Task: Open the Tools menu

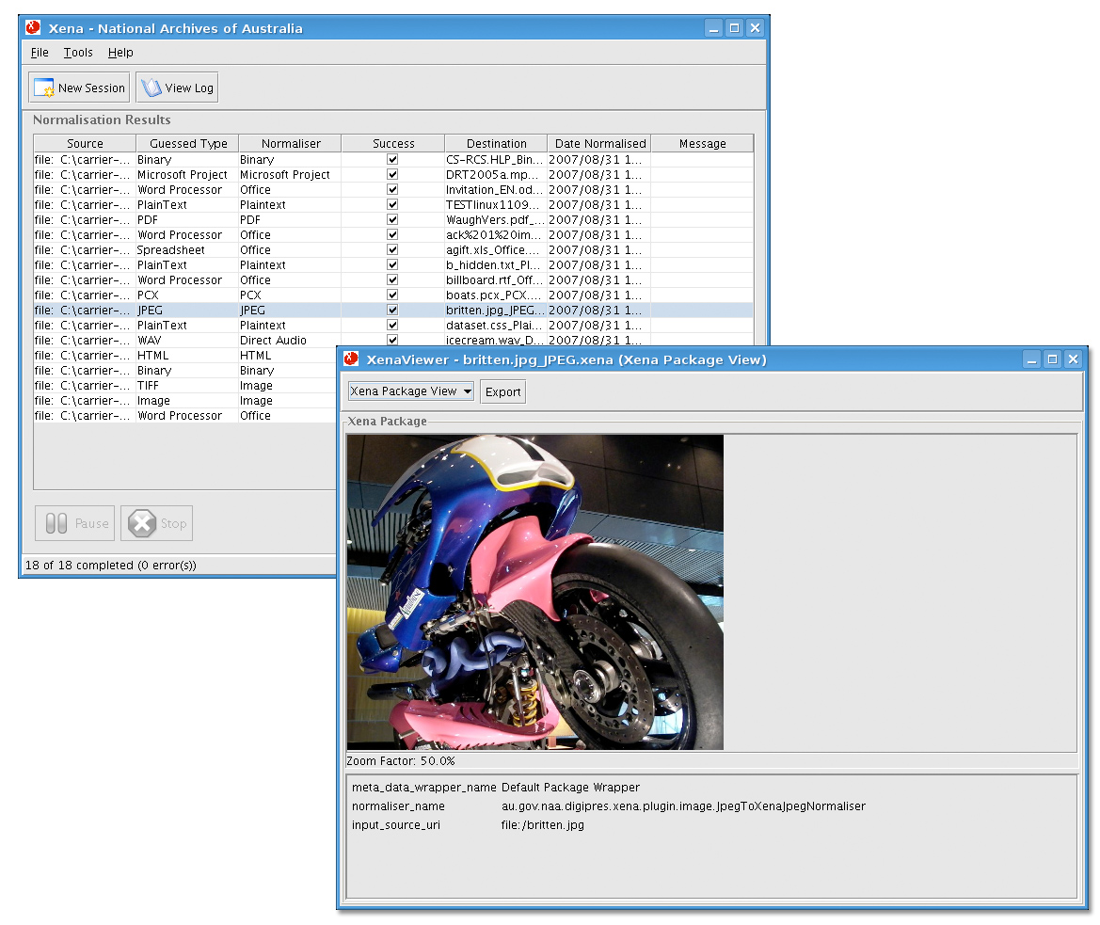Action: [78, 53]
